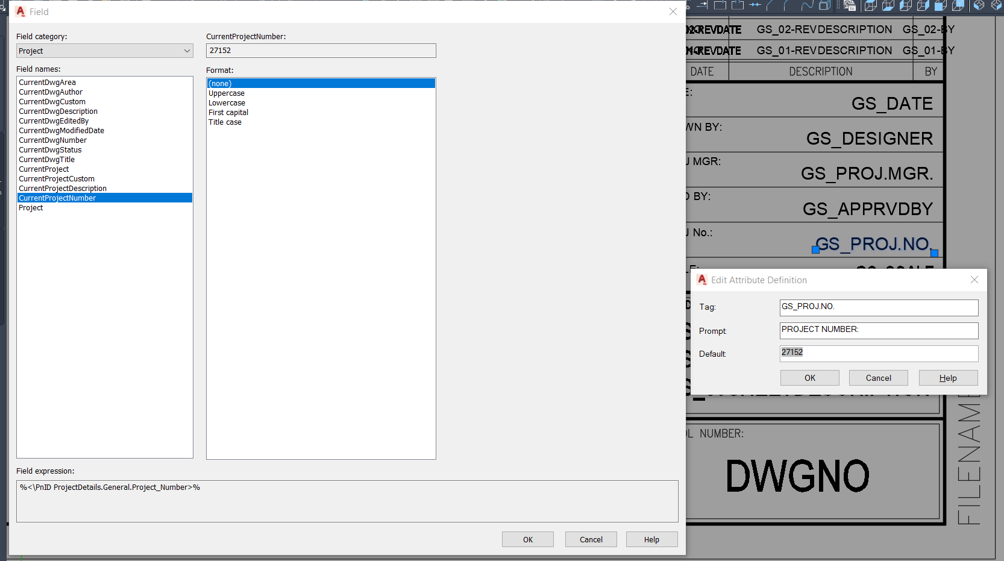Select the Arc tool in the toolbar
The width and height of the screenshot is (1004, 561).
(786, 5)
